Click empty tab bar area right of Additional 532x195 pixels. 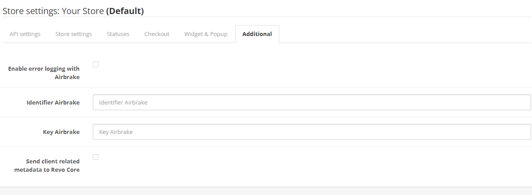(396, 34)
